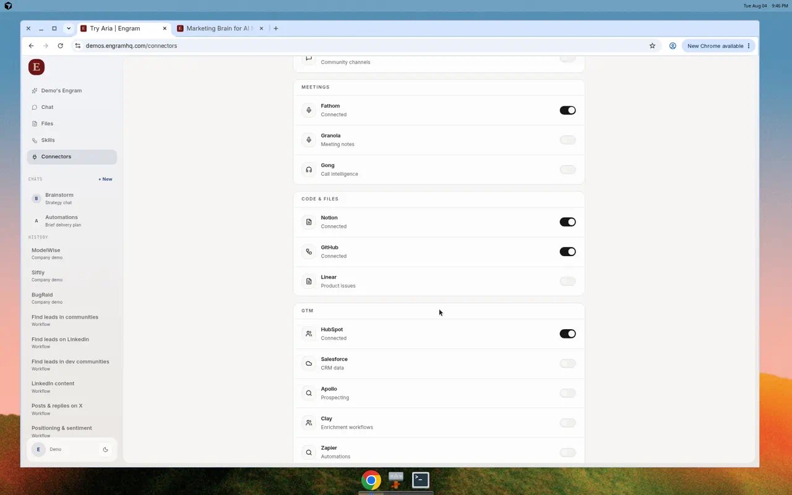This screenshot has width=792, height=495.
Task: Click the Salesforce cloud icon
Action: click(309, 363)
